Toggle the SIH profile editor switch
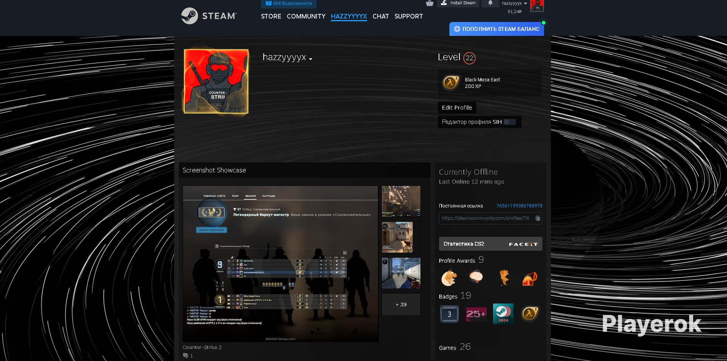727x361 pixels. [x=510, y=122]
